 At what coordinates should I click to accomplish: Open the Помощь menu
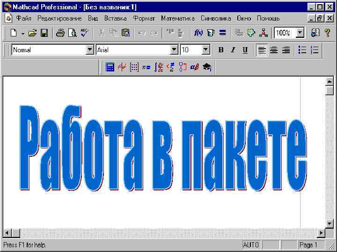[268, 18]
